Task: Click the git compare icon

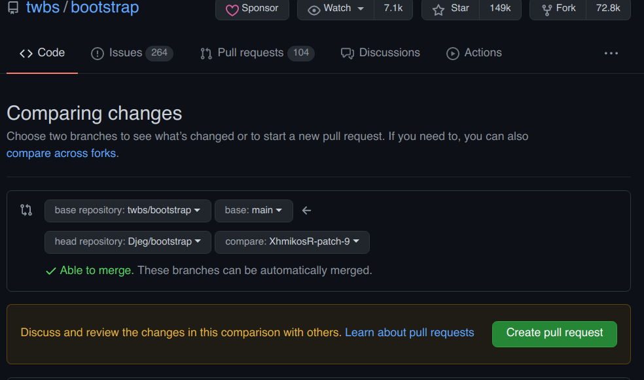Action: coord(26,210)
